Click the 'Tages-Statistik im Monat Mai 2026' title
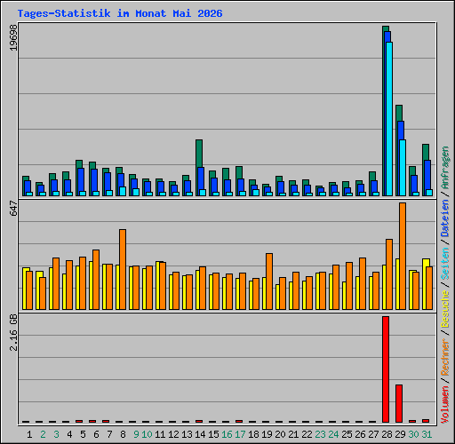 coord(120,13)
